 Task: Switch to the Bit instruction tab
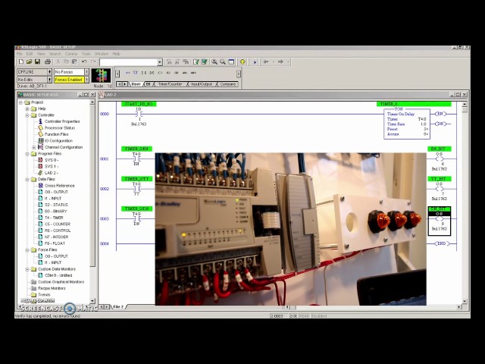(x=149, y=84)
